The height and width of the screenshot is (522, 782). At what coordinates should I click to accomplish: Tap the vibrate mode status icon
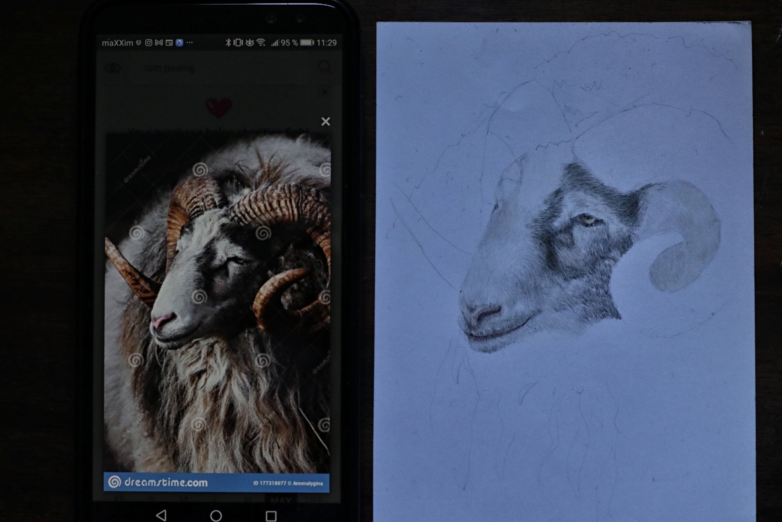pos(238,43)
